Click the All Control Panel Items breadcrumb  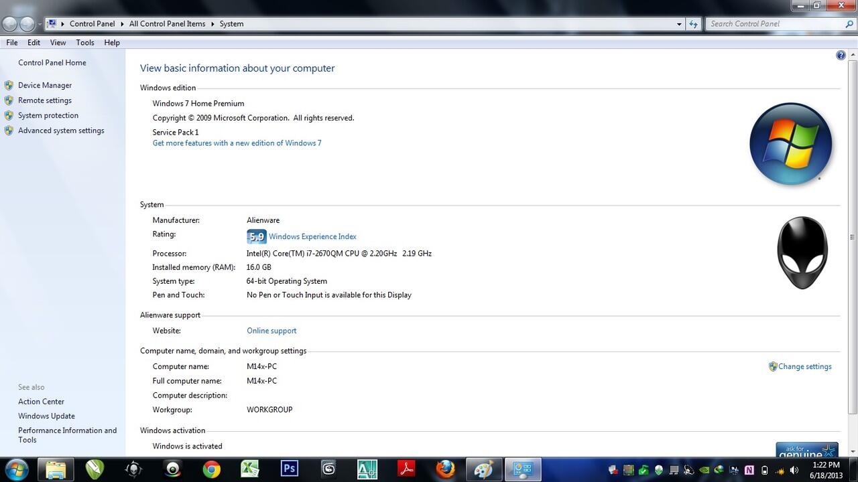168,24
